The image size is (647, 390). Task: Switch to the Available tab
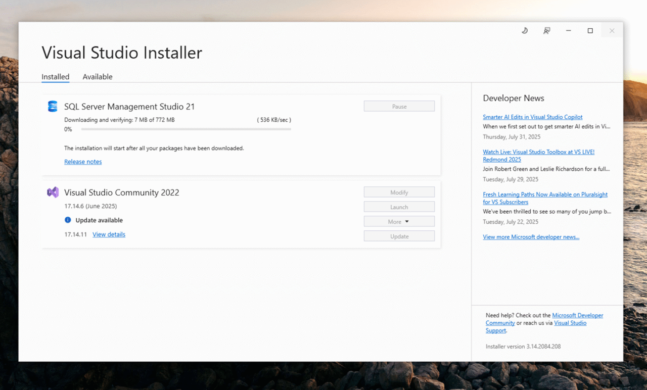[98, 77]
